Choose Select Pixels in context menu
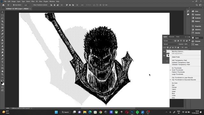 coord(176,57)
